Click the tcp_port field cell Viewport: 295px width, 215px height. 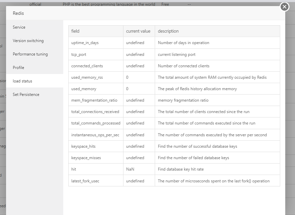[79, 55]
